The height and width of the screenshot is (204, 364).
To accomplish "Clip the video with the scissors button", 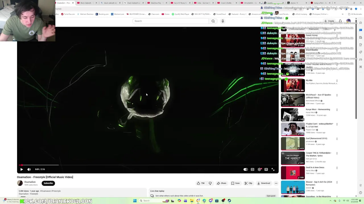I will 249,183.
